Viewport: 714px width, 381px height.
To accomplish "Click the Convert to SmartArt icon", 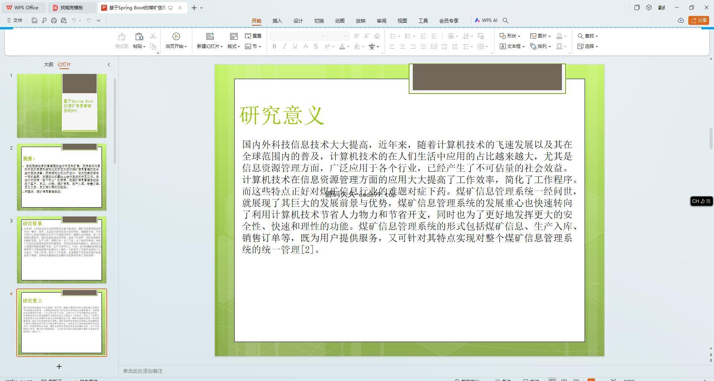I will 481,36.
